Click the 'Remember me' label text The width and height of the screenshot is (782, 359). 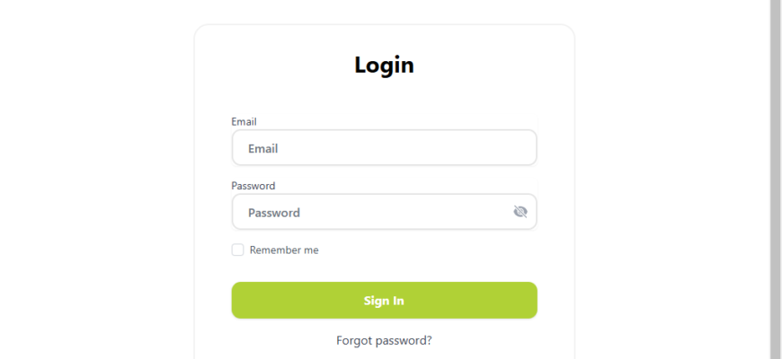tap(284, 250)
